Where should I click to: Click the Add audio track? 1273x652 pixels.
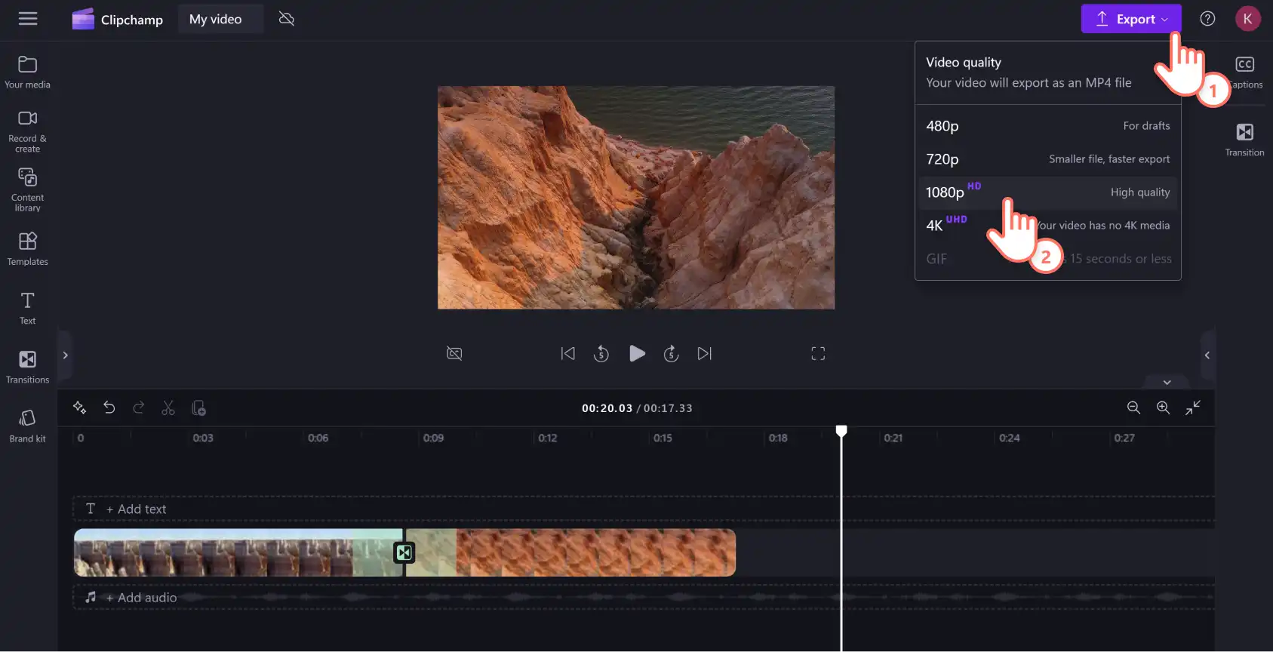141,598
